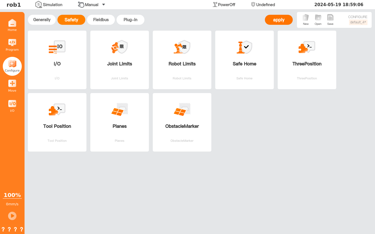The image size is (375, 234).
Task: Switch to the Fieldbus tab
Action: coord(101,20)
